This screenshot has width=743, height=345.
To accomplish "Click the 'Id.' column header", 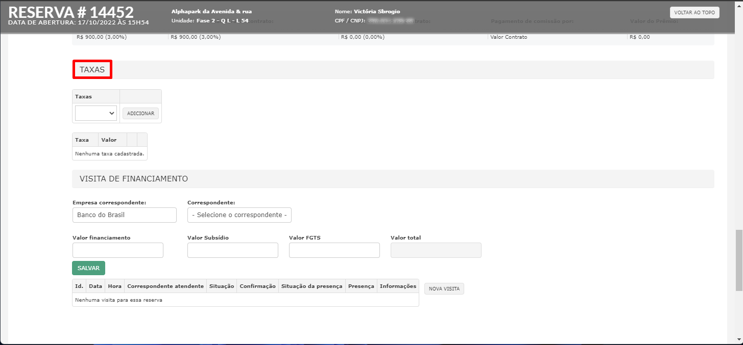I will (x=79, y=286).
